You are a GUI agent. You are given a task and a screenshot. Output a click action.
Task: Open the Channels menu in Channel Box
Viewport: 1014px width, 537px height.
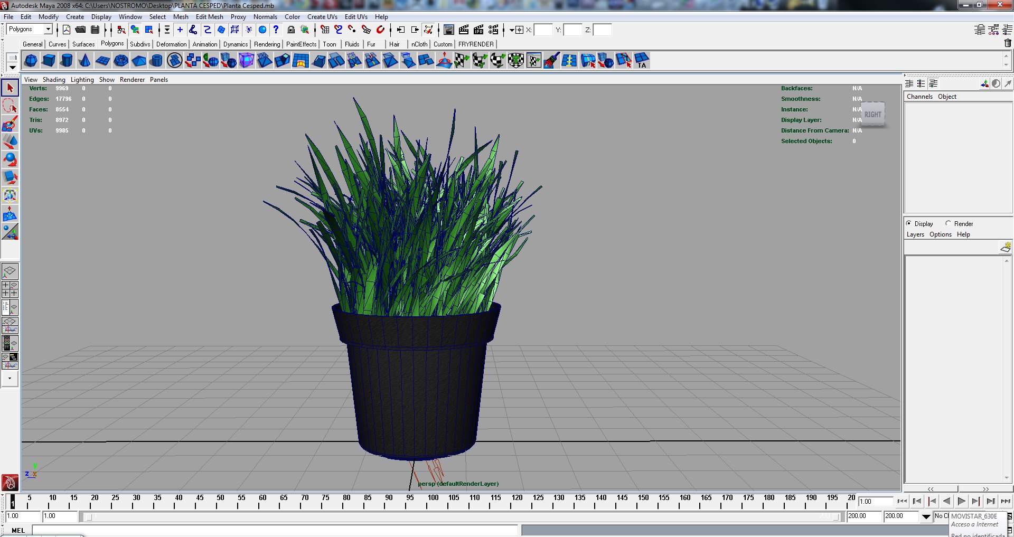919,97
